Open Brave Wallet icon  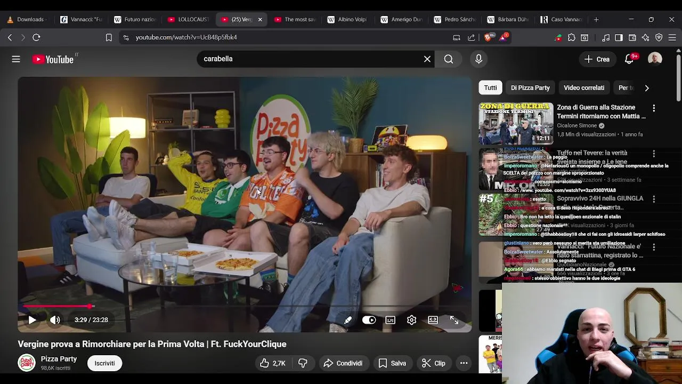tap(632, 37)
